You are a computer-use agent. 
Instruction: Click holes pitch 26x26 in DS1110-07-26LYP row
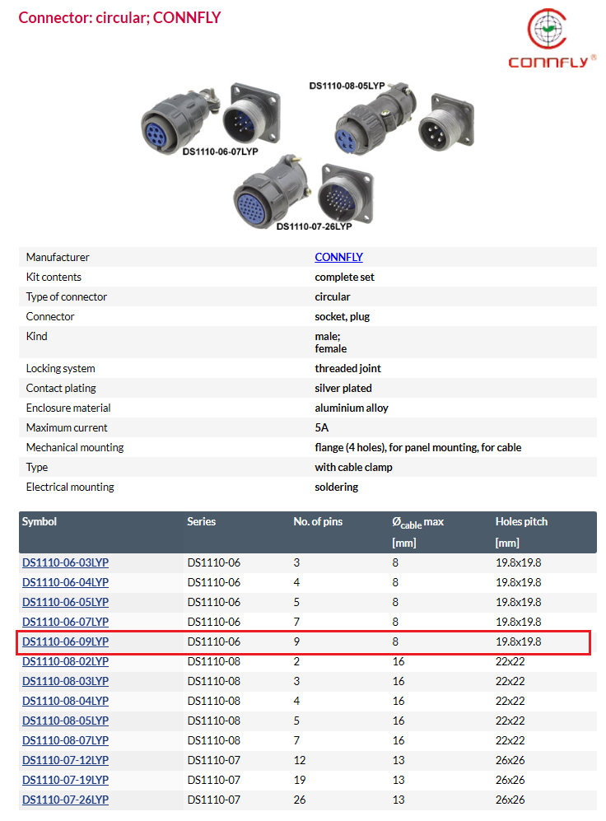pos(510,800)
